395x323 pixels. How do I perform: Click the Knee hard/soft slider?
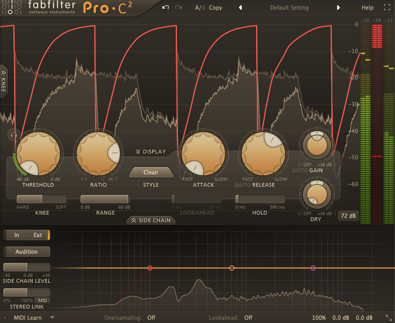click(42, 199)
